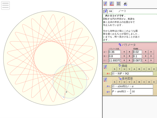The image size is (157, 118).
Task: Select button A in 曲線 panel
Action: click(134, 69)
